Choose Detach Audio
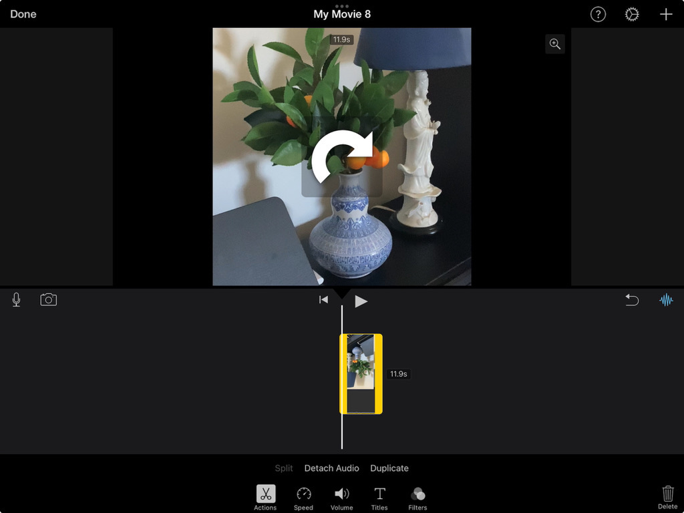The height and width of the screenshot is (513, 684). point(331,468)
